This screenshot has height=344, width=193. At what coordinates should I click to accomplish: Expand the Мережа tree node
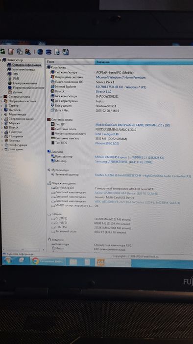click(x=2, y=123)
